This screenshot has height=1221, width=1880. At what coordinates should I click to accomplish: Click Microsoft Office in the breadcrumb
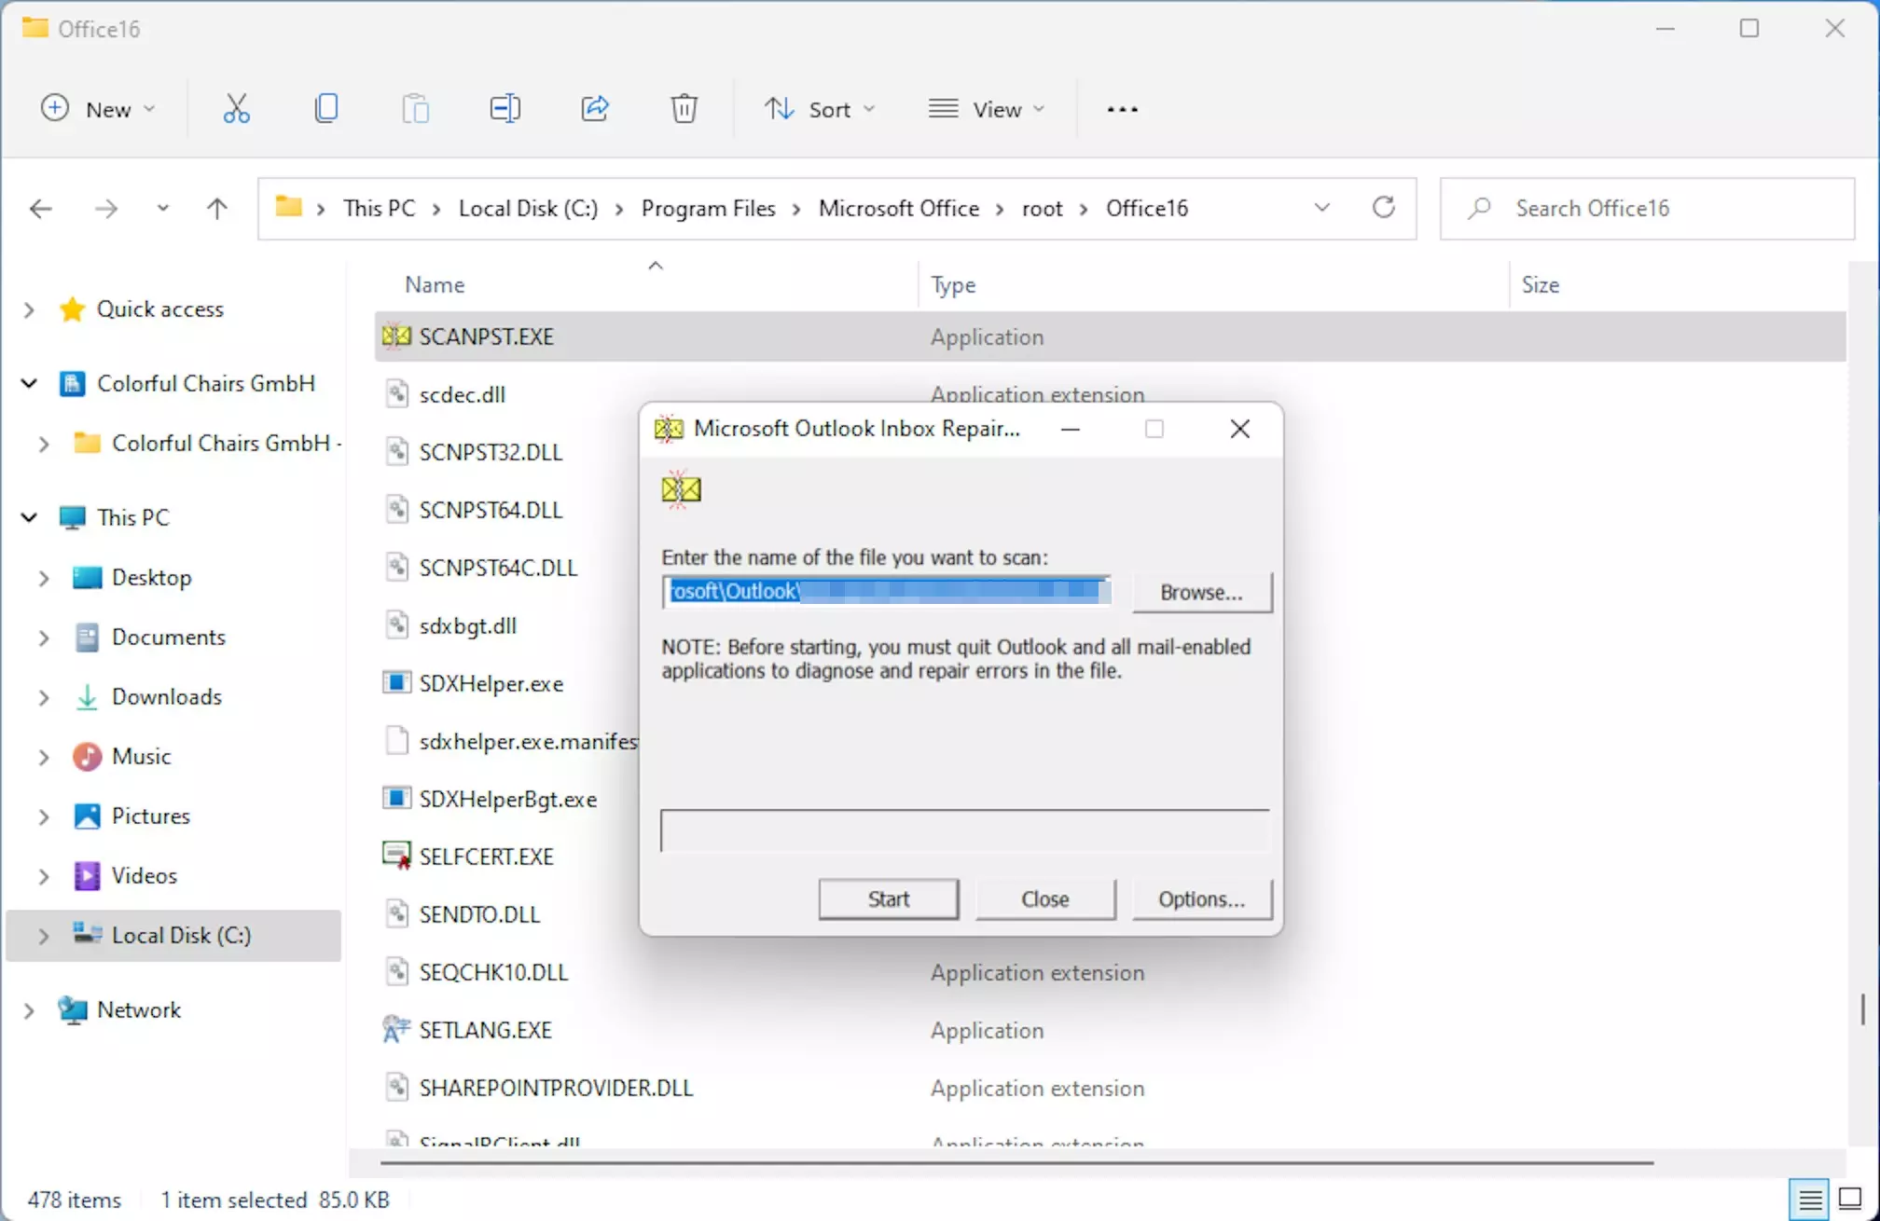(x=899, y=208)
